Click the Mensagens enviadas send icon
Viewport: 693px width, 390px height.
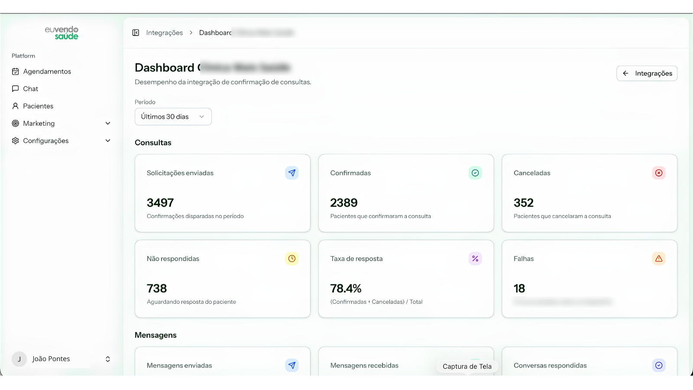[292, 365]
